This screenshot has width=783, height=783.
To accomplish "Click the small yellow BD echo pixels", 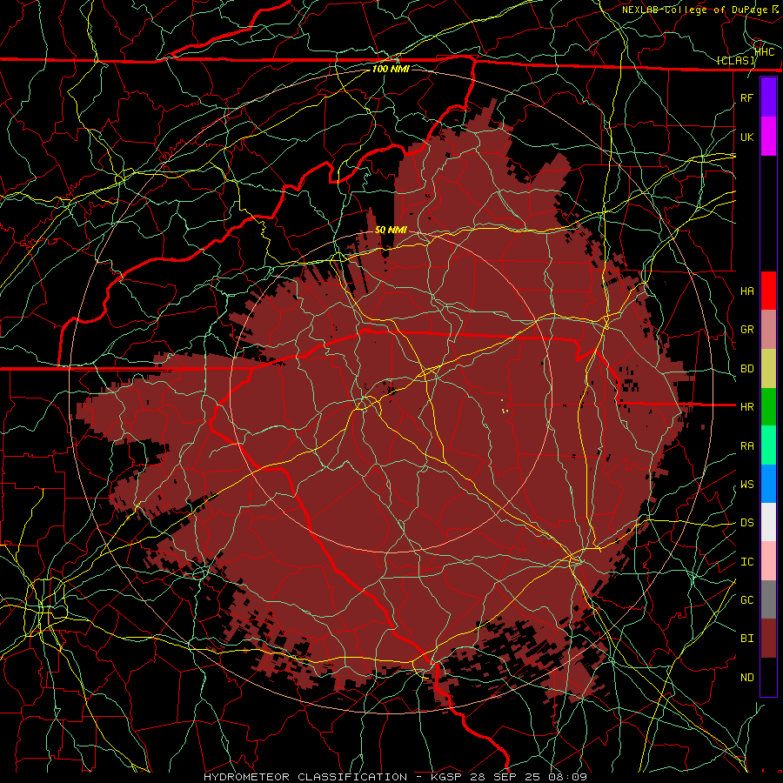I will [x=505, y=407].
